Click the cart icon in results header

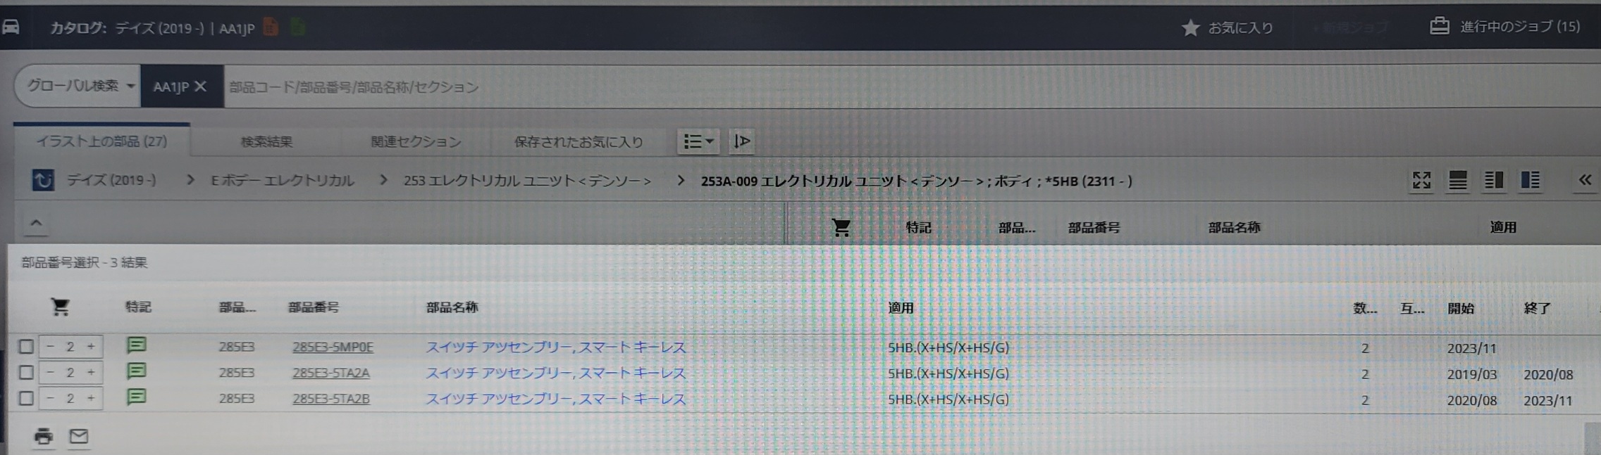(60, 307)
